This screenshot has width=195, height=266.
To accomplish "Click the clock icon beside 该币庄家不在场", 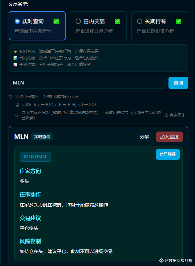I will pyautogui.click(x=17, y=115).
